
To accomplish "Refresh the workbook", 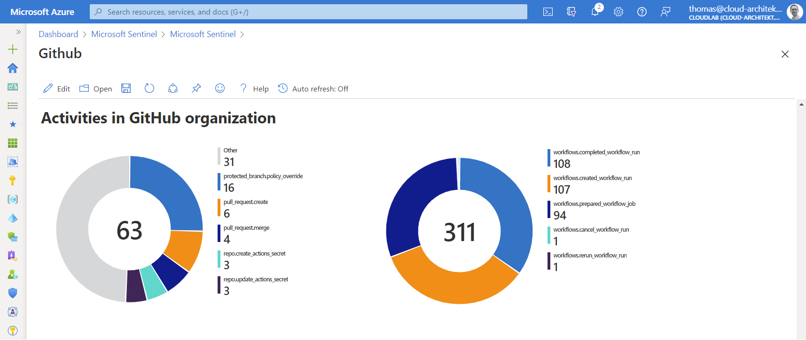I will (x=149, y=88).
